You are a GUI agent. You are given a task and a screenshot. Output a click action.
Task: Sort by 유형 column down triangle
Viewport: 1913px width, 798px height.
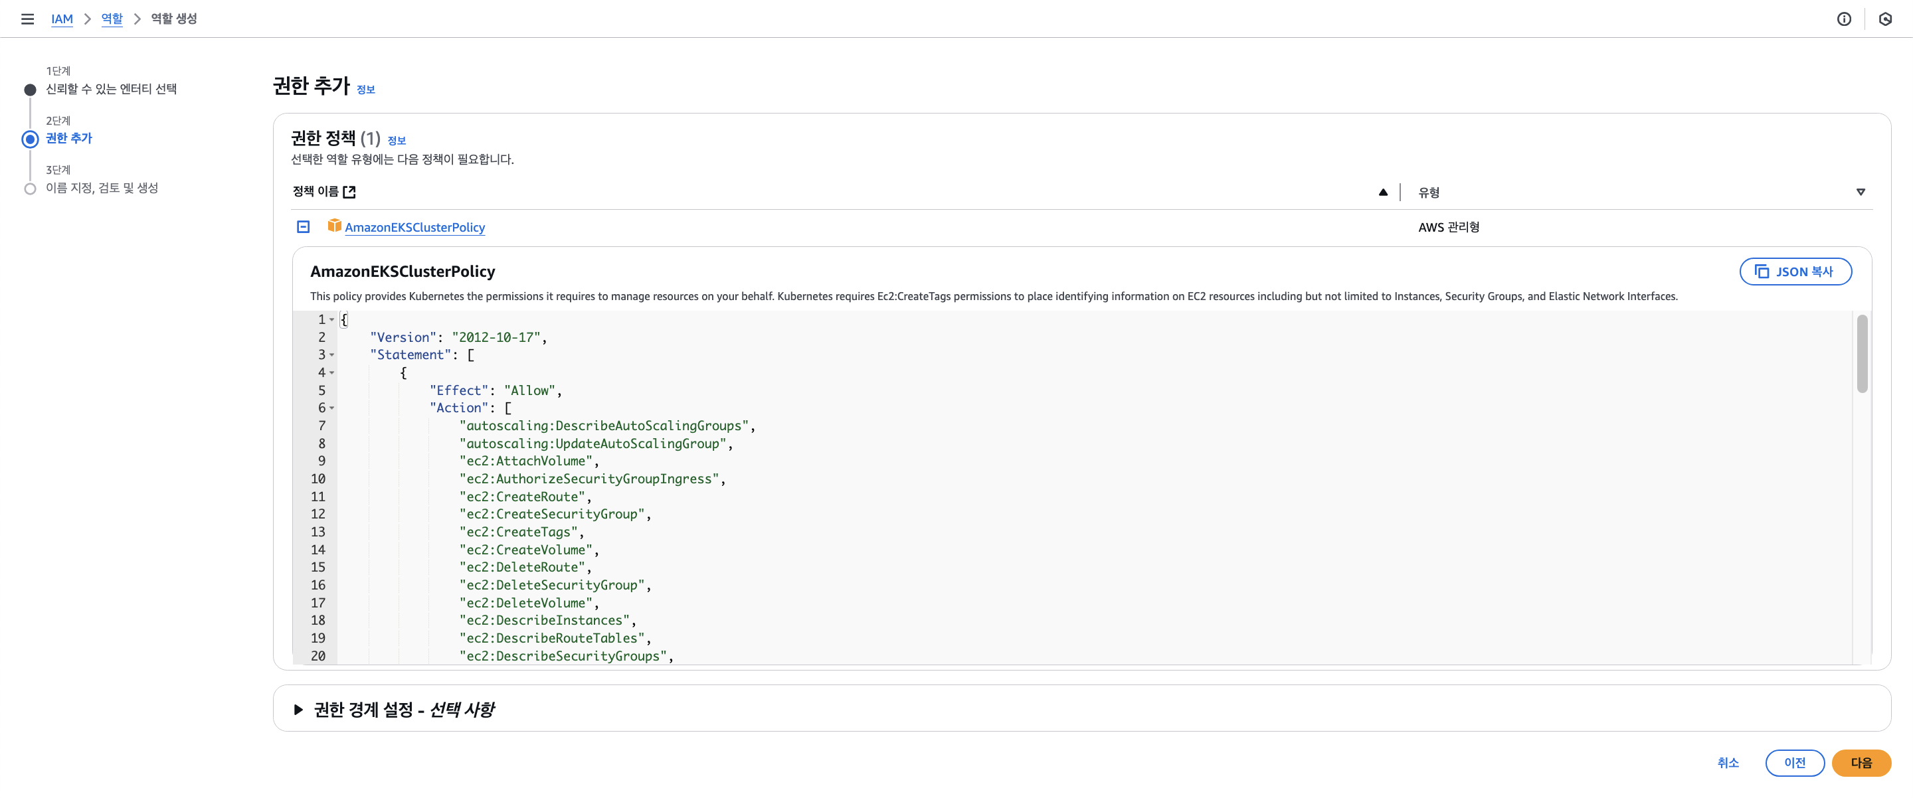(1861, 193)
